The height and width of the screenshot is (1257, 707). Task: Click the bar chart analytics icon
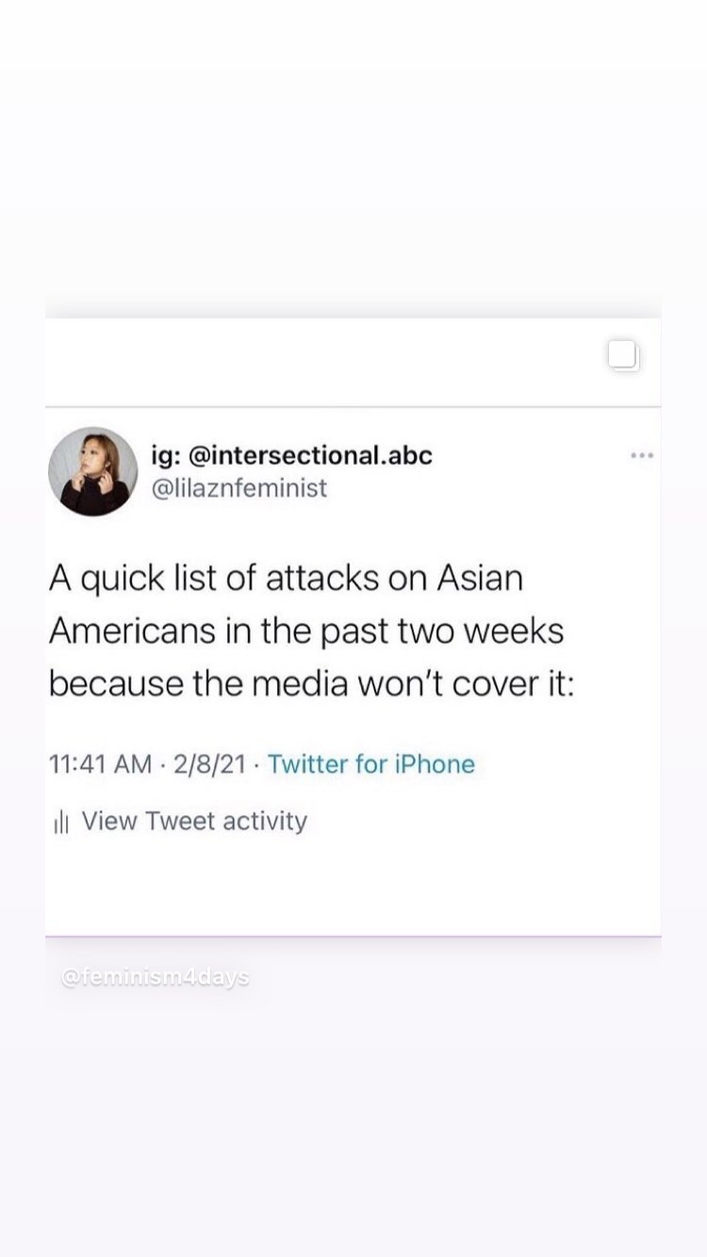[62, 822]
